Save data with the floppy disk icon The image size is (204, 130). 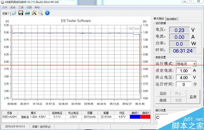[21, 13]
